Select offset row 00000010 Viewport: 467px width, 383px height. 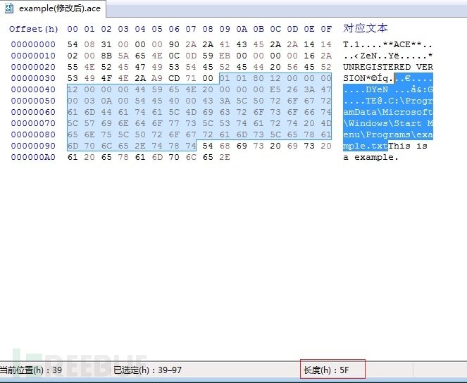pos(33,56)
